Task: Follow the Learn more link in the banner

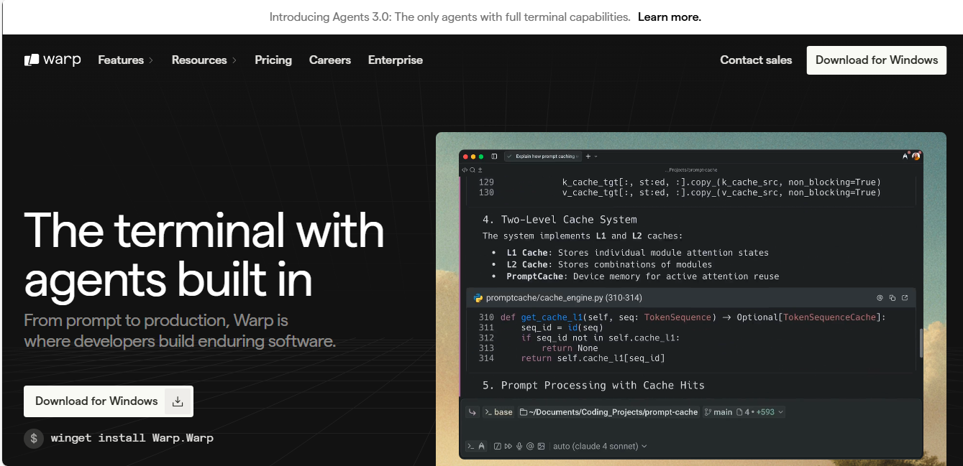Action: point(669,17)
